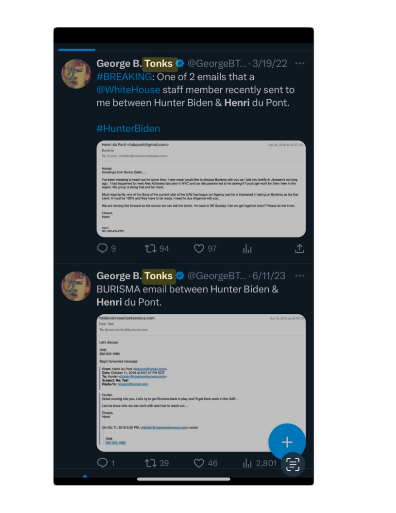Open the first tweet's email image

click(x=201, y=188)
